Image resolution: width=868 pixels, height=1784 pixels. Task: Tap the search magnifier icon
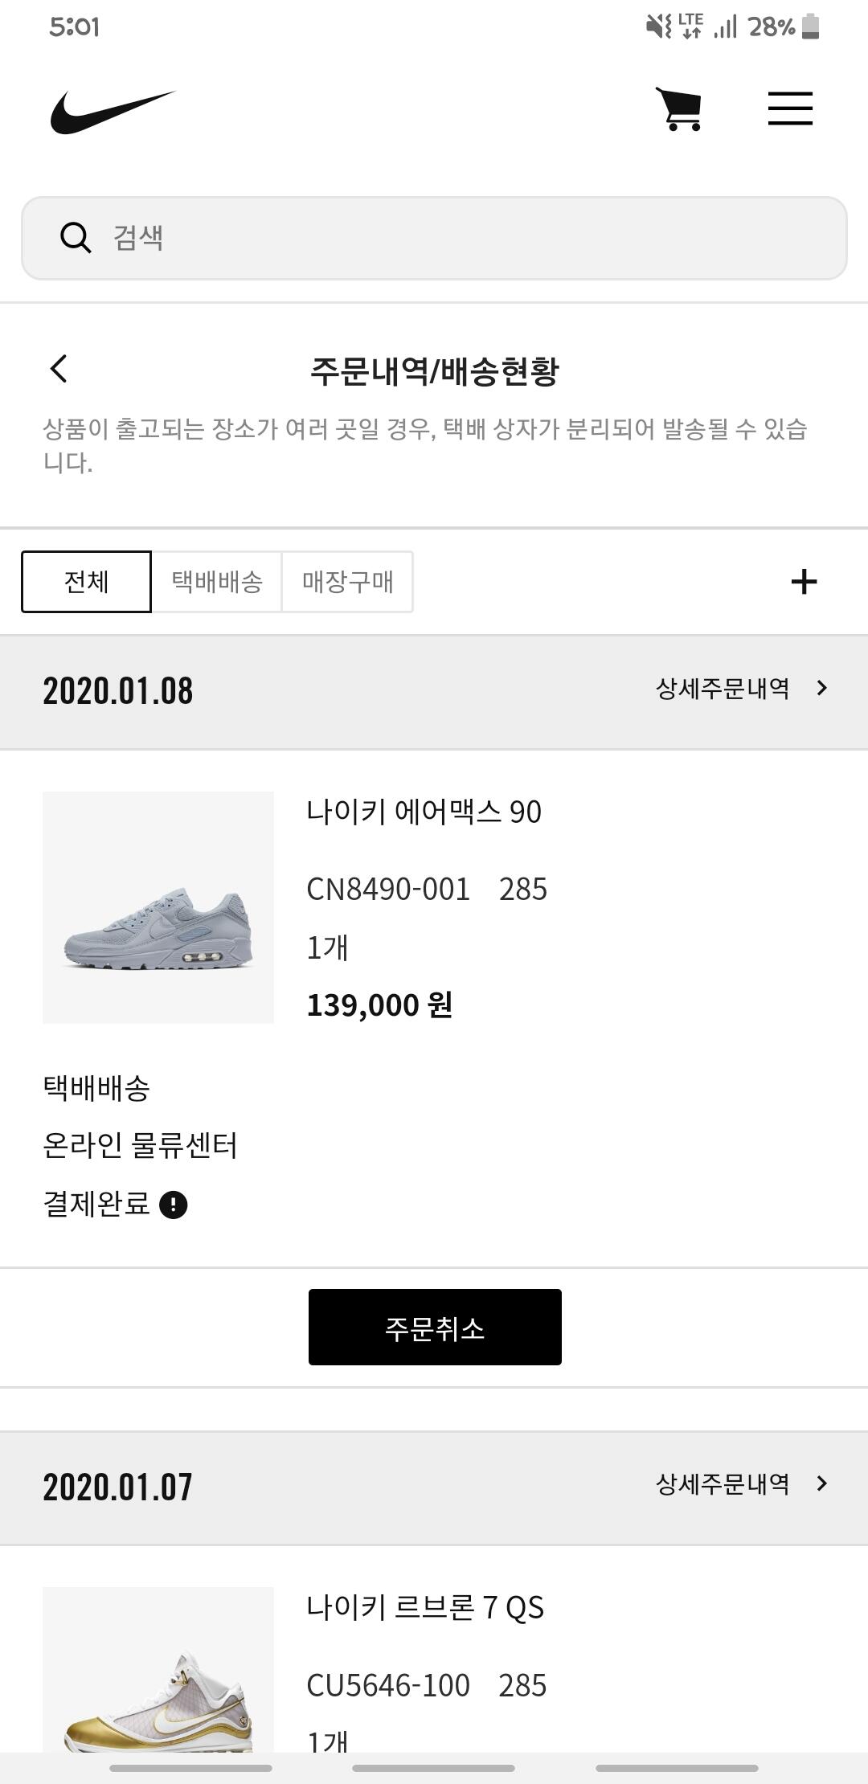[76, 238]
